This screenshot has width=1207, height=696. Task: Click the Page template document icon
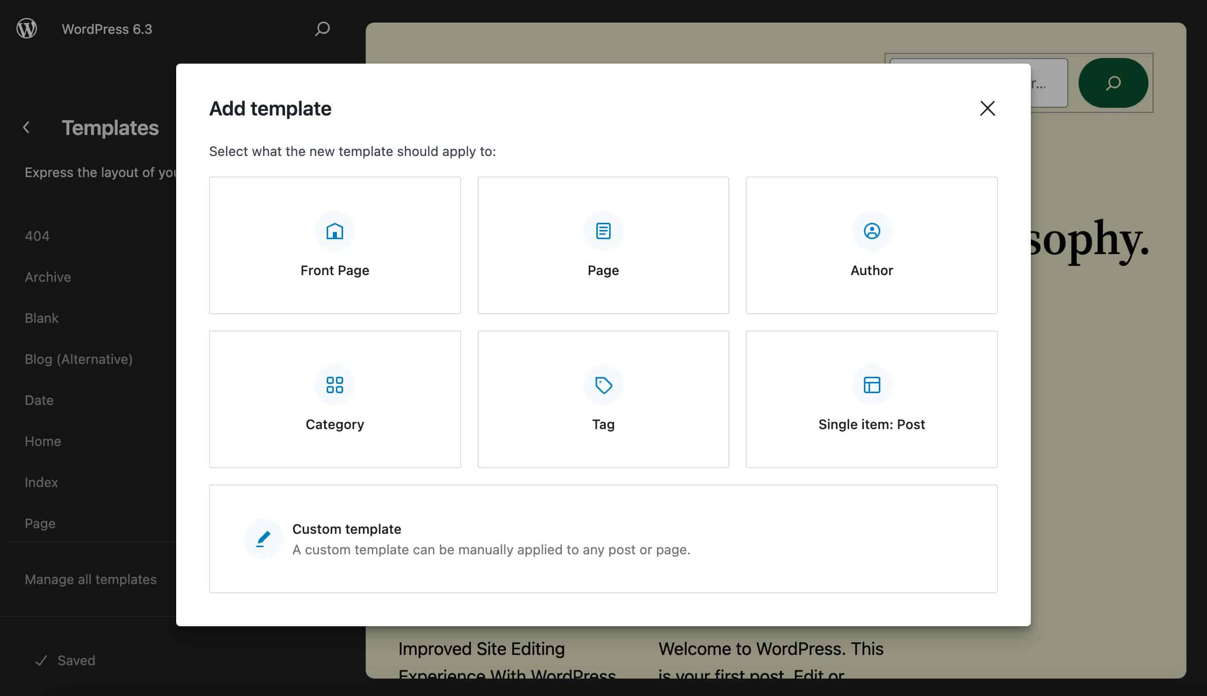click(602, 231)
